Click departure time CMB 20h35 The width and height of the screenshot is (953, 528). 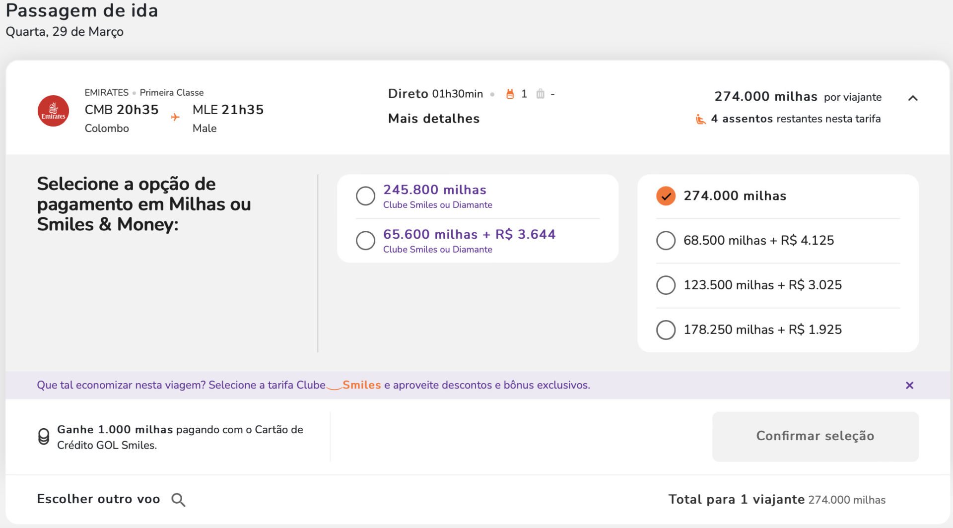(121, 110)
